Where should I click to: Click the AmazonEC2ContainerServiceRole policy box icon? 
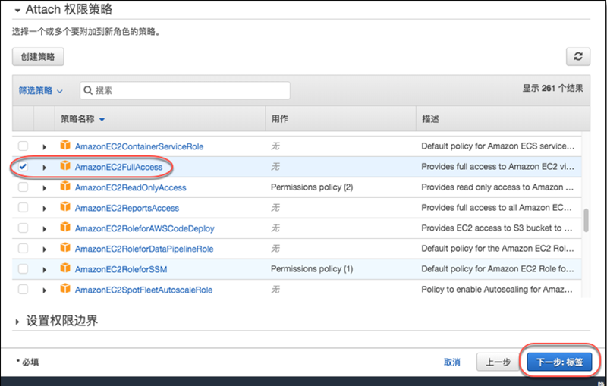(65, 146)
